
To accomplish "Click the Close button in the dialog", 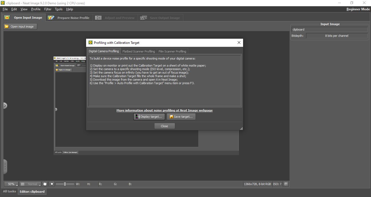I will click(x=164, y=126).
